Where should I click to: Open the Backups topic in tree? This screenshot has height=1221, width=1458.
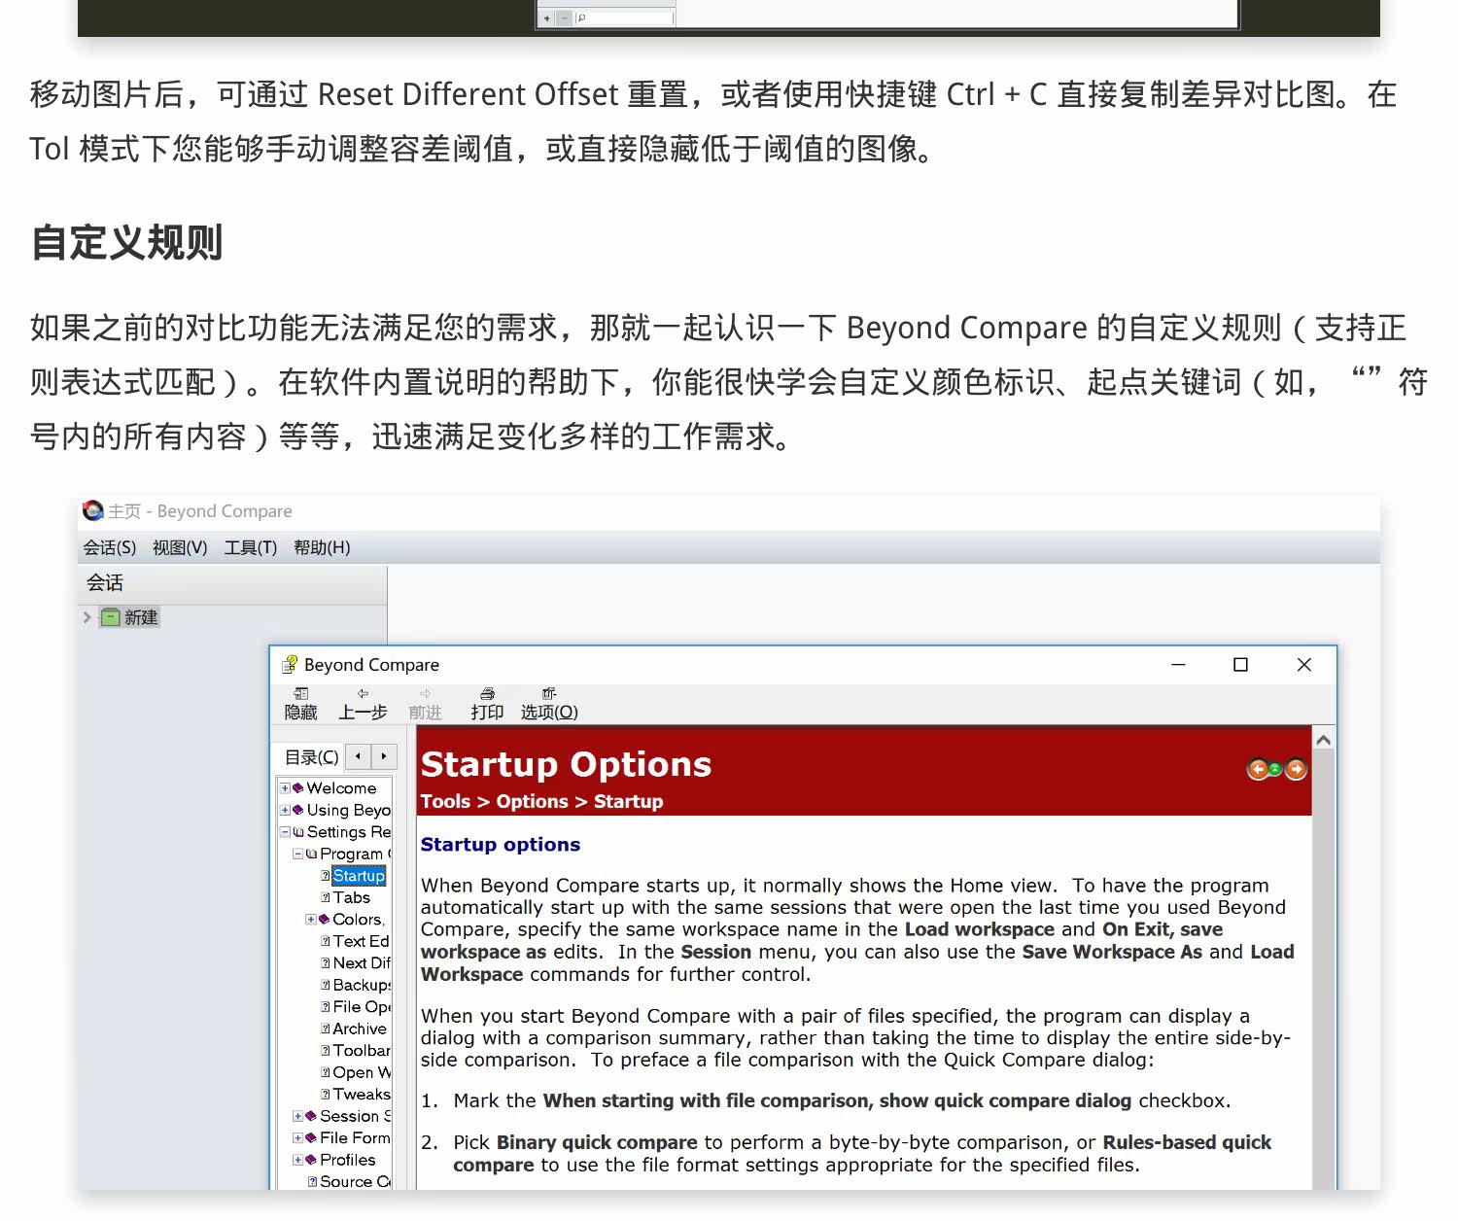[x=362, y=985]
